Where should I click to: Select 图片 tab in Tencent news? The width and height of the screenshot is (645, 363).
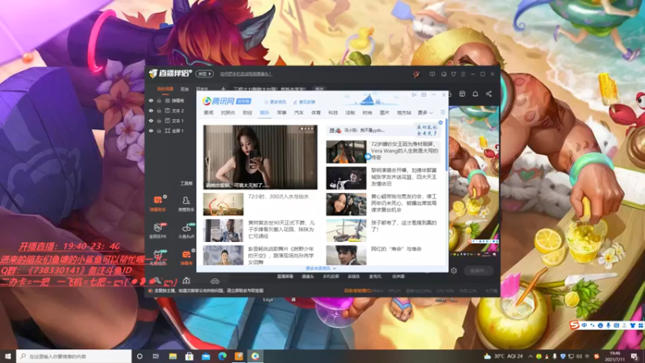pos(385,113)
